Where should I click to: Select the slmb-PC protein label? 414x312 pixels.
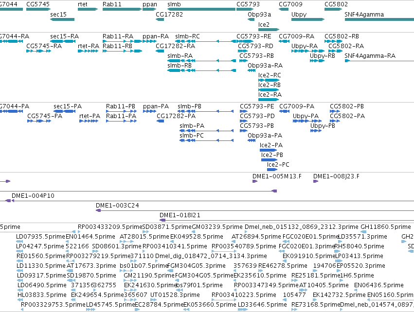tap(192, 136)
